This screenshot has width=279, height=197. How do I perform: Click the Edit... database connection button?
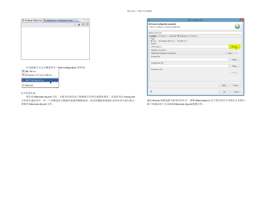click(236, 53)
